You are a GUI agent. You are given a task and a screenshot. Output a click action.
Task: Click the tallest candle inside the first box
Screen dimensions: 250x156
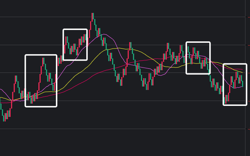click(x=43, y=61)
